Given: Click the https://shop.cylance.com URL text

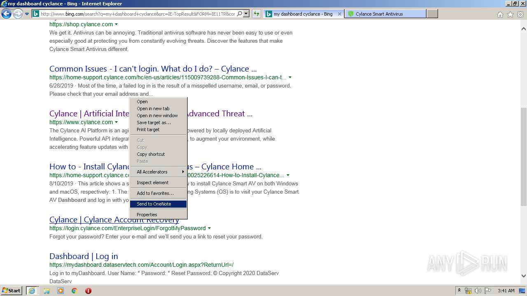Looking at the screenshot, I should [x=81, y=24].
